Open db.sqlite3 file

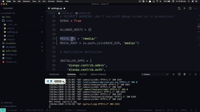(11, 47)
